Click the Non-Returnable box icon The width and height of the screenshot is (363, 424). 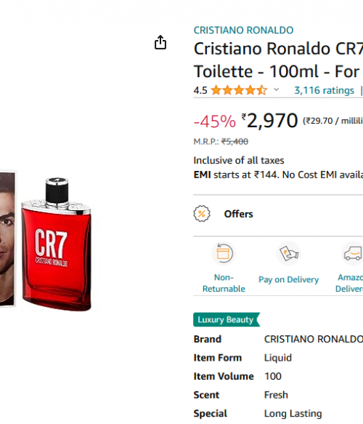pyautogui.click(x=224, y=253)
